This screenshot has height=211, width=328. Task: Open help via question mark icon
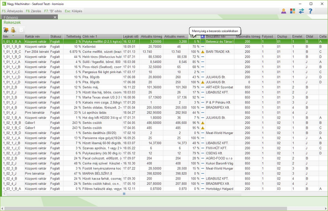(x=312, y=11)
